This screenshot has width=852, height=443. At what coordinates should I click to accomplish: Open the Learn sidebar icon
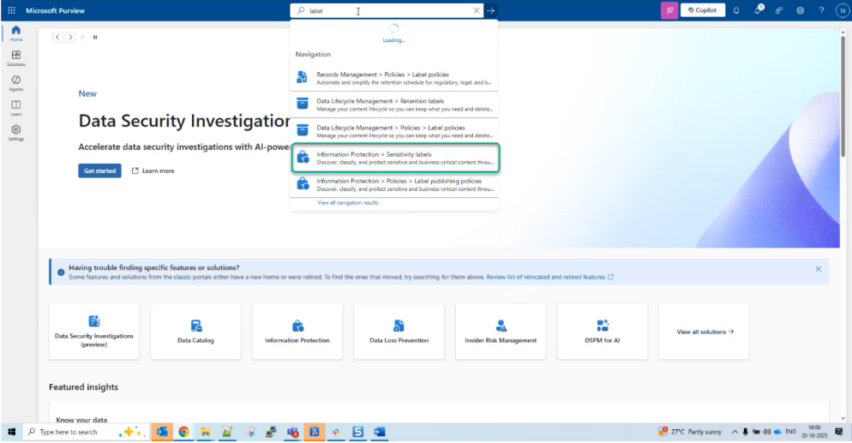[x=16, y=107]
